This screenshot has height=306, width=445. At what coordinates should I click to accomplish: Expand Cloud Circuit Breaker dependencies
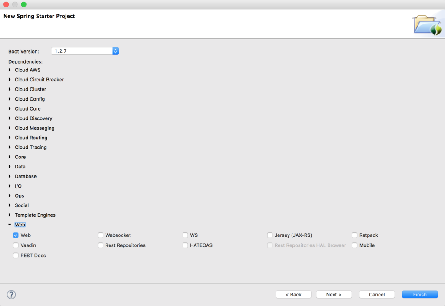[10, 80]
